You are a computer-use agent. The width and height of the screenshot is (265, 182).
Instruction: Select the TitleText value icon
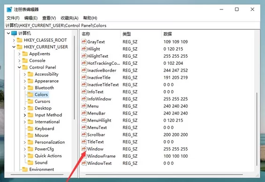pyautogui.click(x=83, y=142)
